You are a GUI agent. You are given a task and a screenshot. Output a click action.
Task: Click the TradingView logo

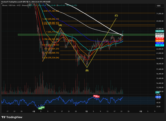click(x=12, y=117)
